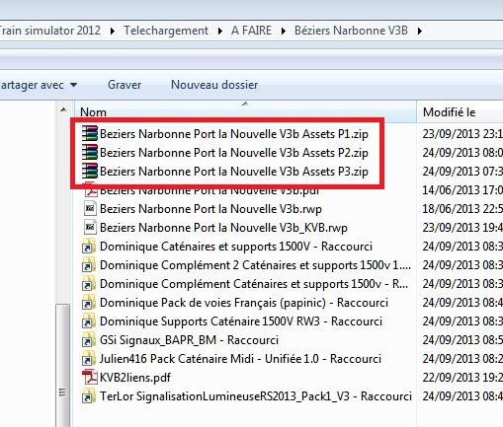The height and width of the screenshot is (427, 503).
Task: Select Dominique Complément Caténaires et supports 1500v name
Action: click(x=254, y=284)
